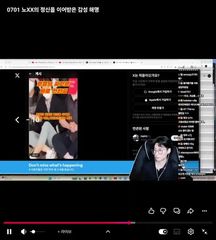
Task: Click the 00:37 duration badge on the post video
Action: [35, 155]
